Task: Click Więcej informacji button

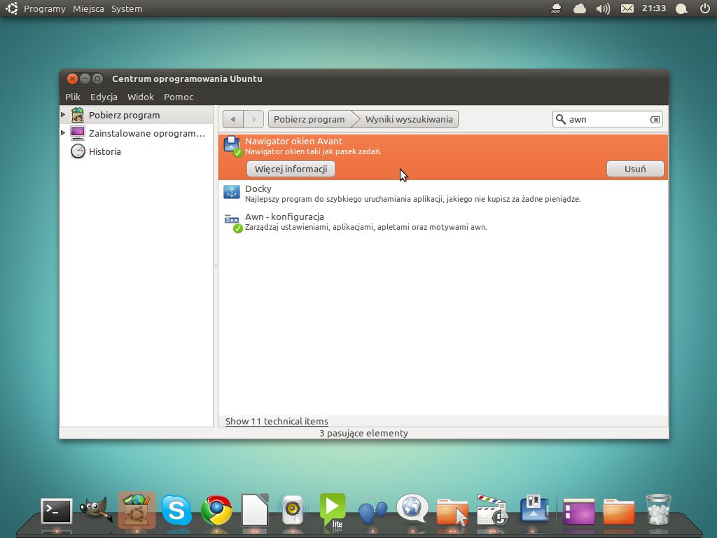Action: tap(291, 169)
